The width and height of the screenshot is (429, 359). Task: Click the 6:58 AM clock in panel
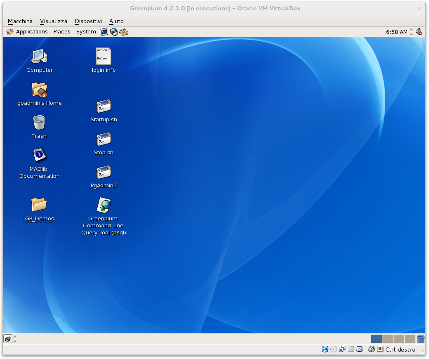(396, 32)
